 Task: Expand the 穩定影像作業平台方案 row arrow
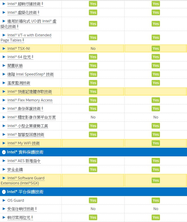click(4, 117)
